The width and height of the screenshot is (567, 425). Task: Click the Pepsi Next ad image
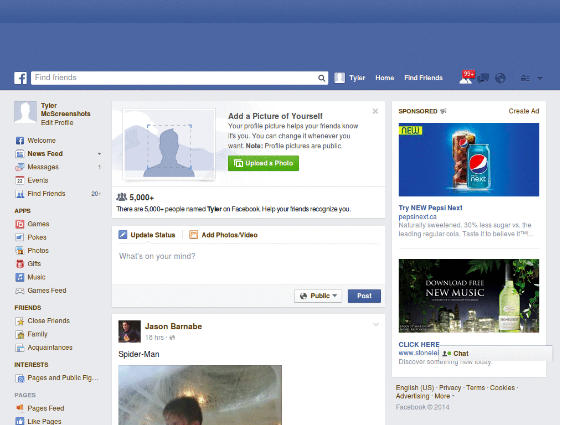(x=468, y=160)
